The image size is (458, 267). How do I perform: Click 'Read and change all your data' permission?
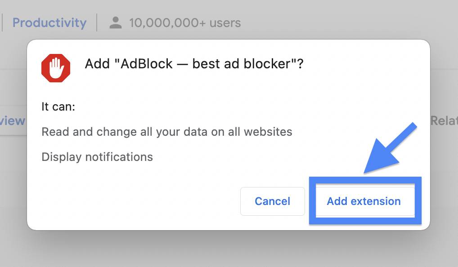167,132
